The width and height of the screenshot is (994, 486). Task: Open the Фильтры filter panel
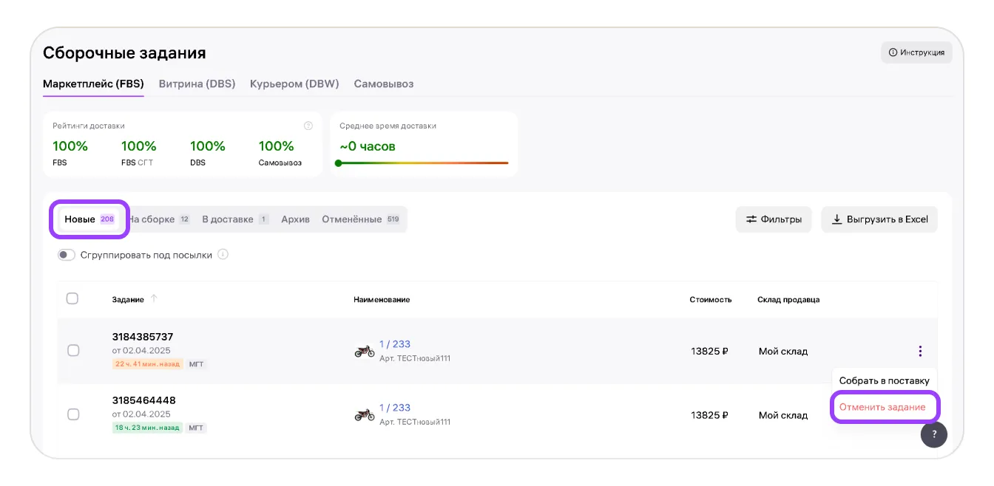774,219
